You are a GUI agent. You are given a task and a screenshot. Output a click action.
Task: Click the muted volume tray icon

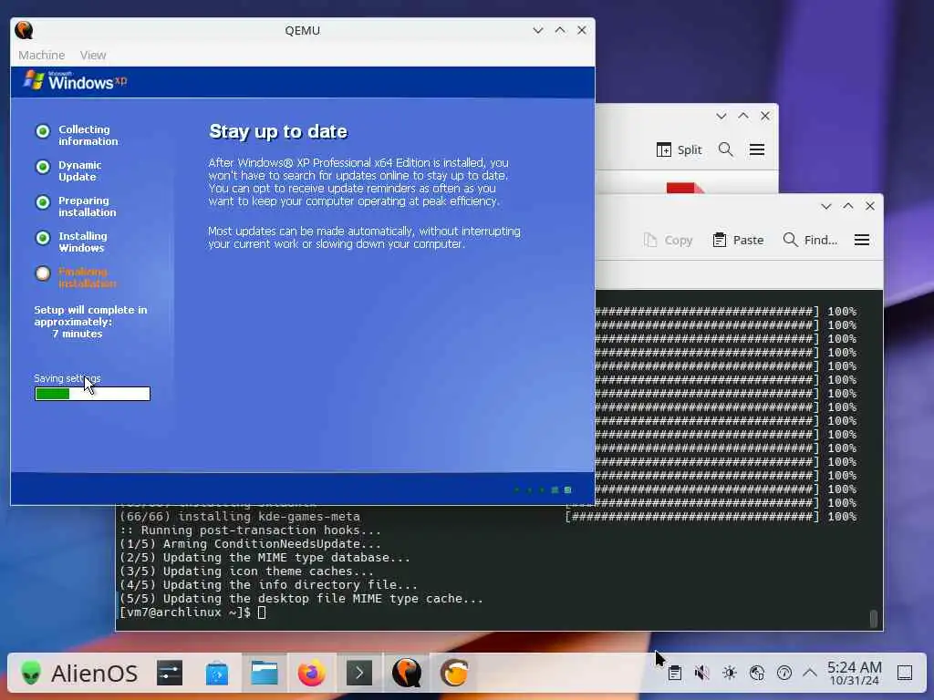(702, 674)
